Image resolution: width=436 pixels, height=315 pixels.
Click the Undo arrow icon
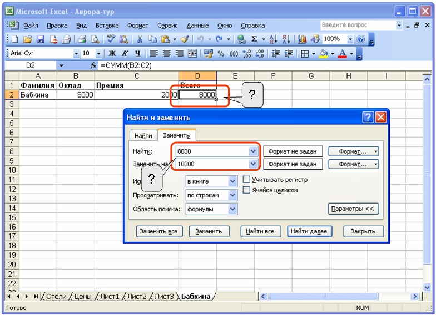(x=200, y=39)
